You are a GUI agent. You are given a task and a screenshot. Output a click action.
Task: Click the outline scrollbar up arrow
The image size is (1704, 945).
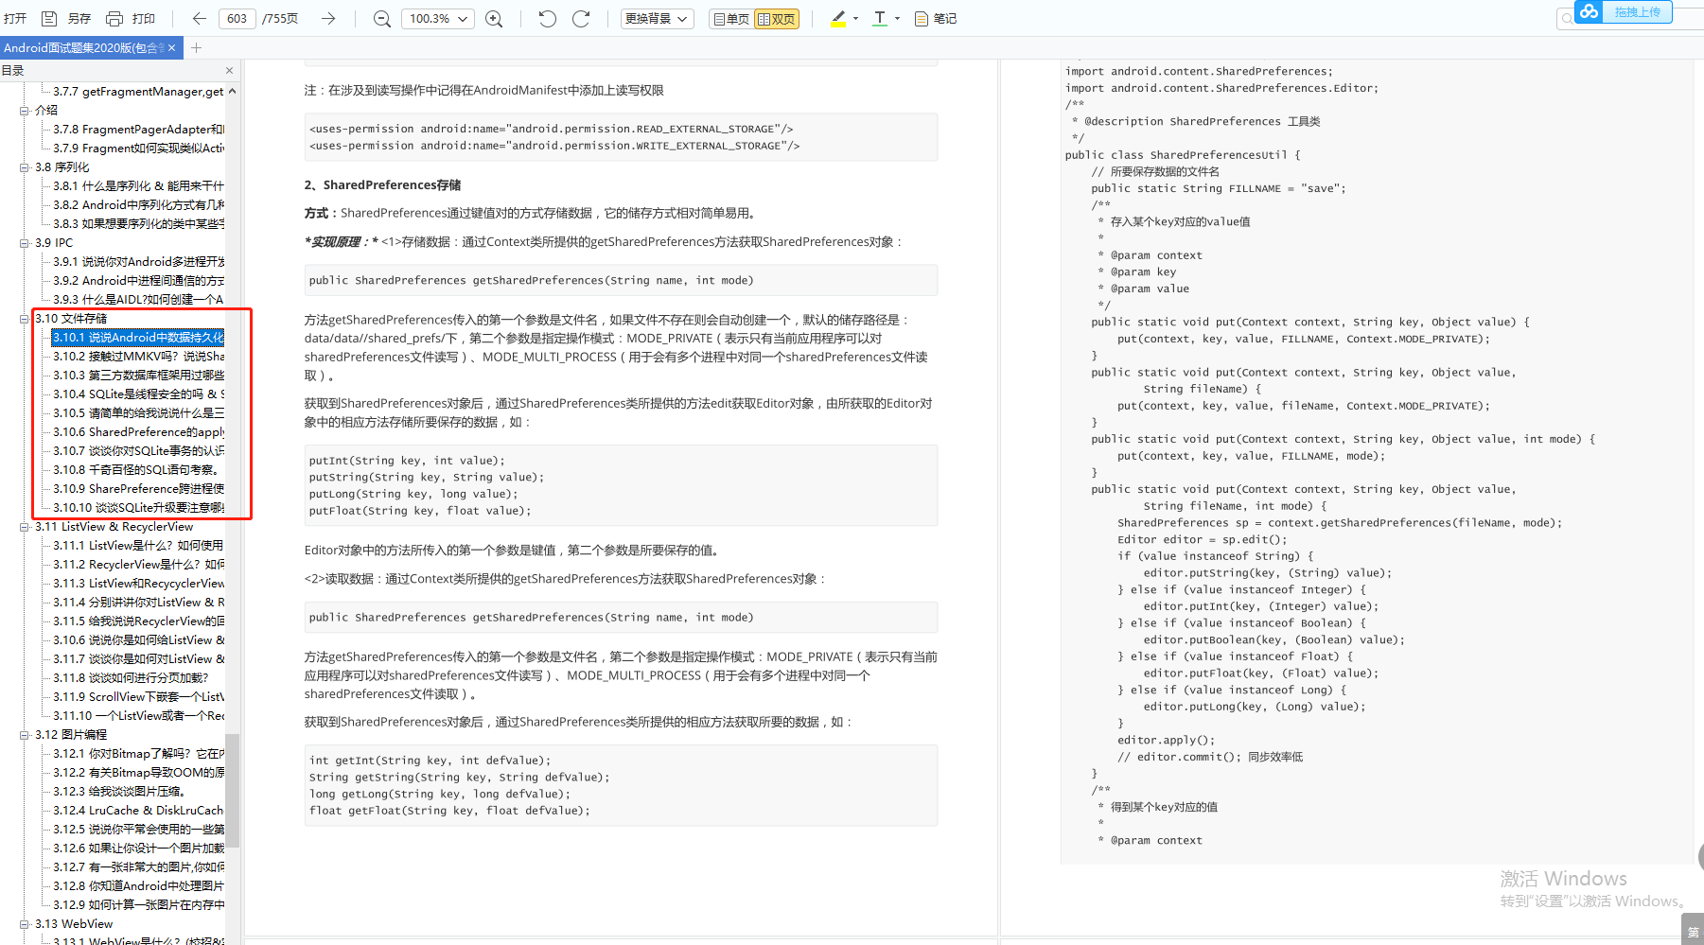coord(232,91)
